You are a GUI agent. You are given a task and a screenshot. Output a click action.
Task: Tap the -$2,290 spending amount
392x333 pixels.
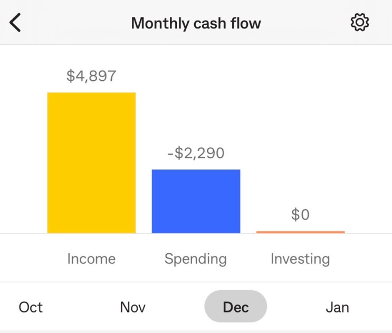(x=196, y=153)
